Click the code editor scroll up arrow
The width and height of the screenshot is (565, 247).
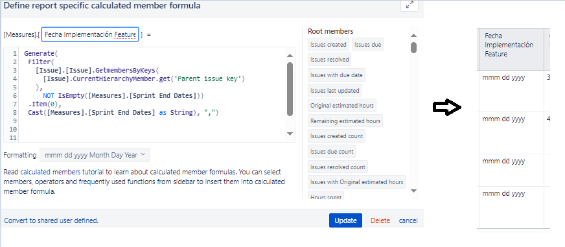click(x=290, y=56)
